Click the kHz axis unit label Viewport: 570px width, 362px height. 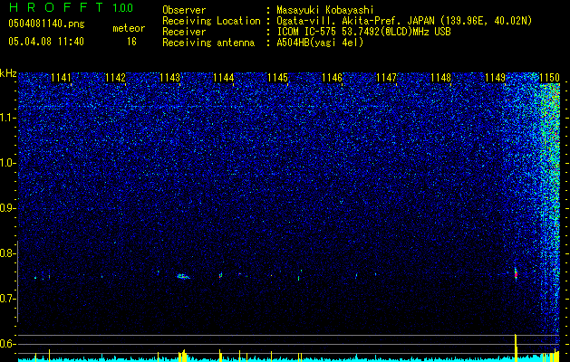point(8,73)
